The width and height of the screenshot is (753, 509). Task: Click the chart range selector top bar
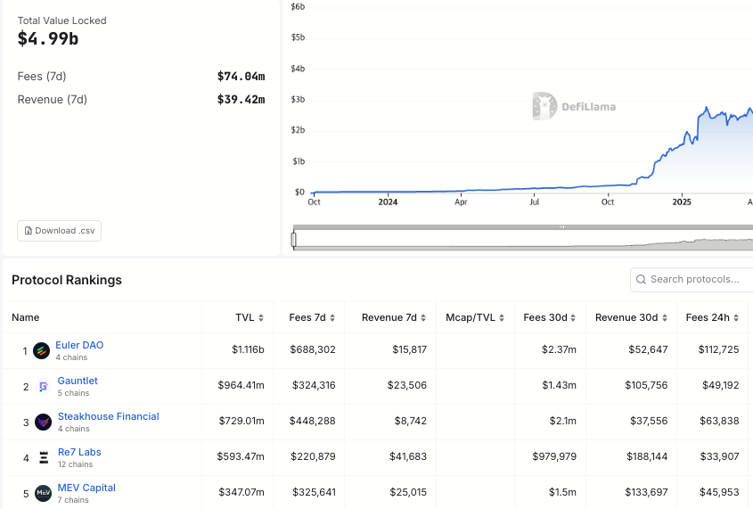523,227
